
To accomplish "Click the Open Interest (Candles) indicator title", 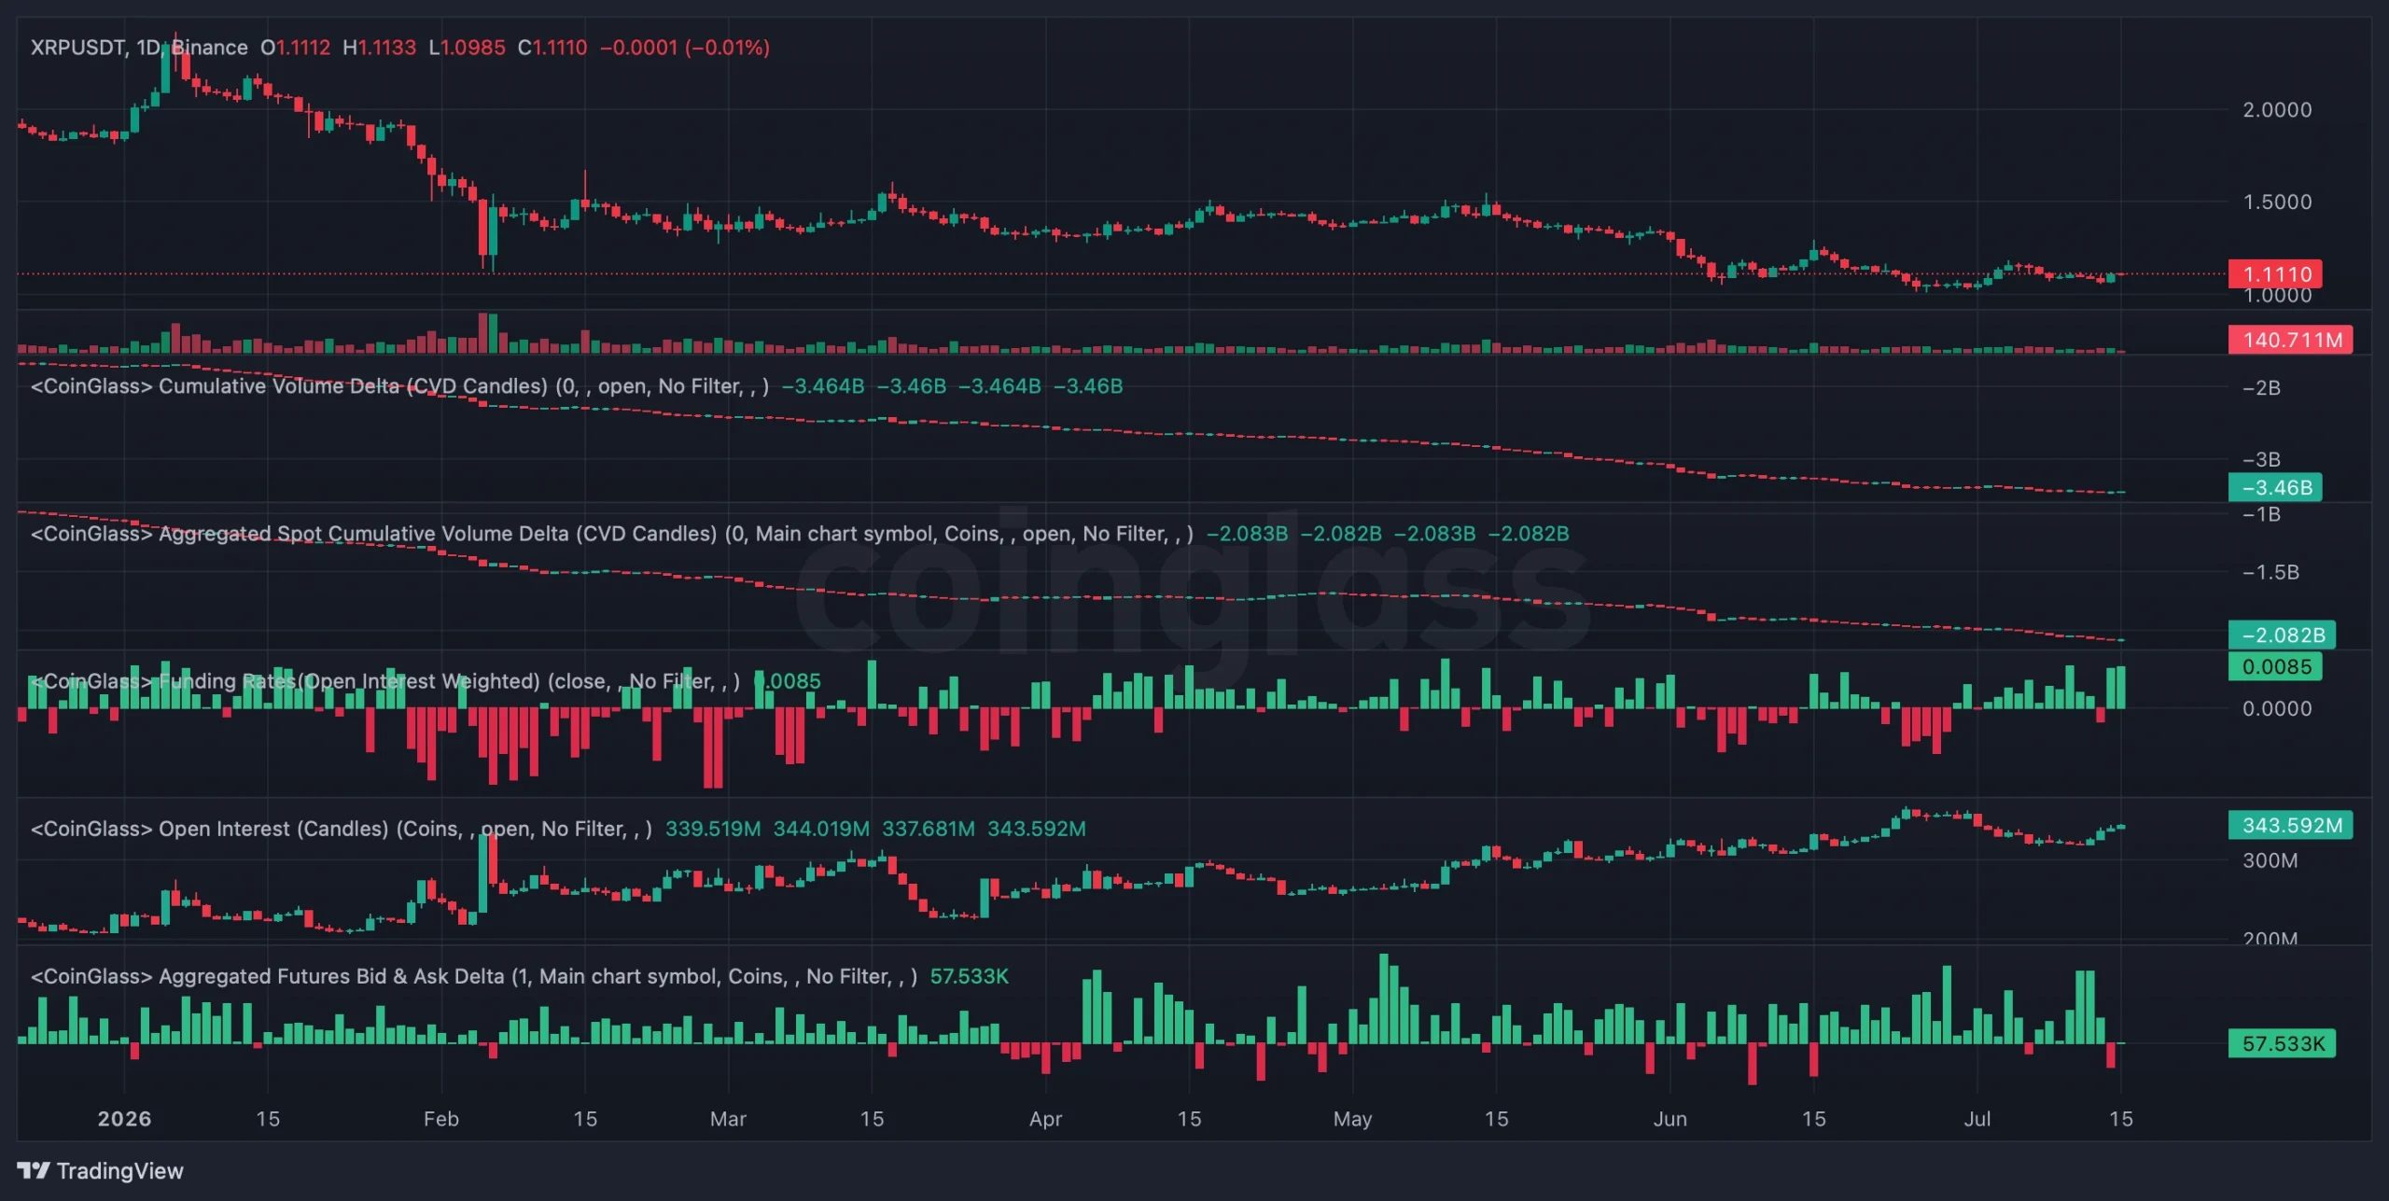I will click(342, 829).
